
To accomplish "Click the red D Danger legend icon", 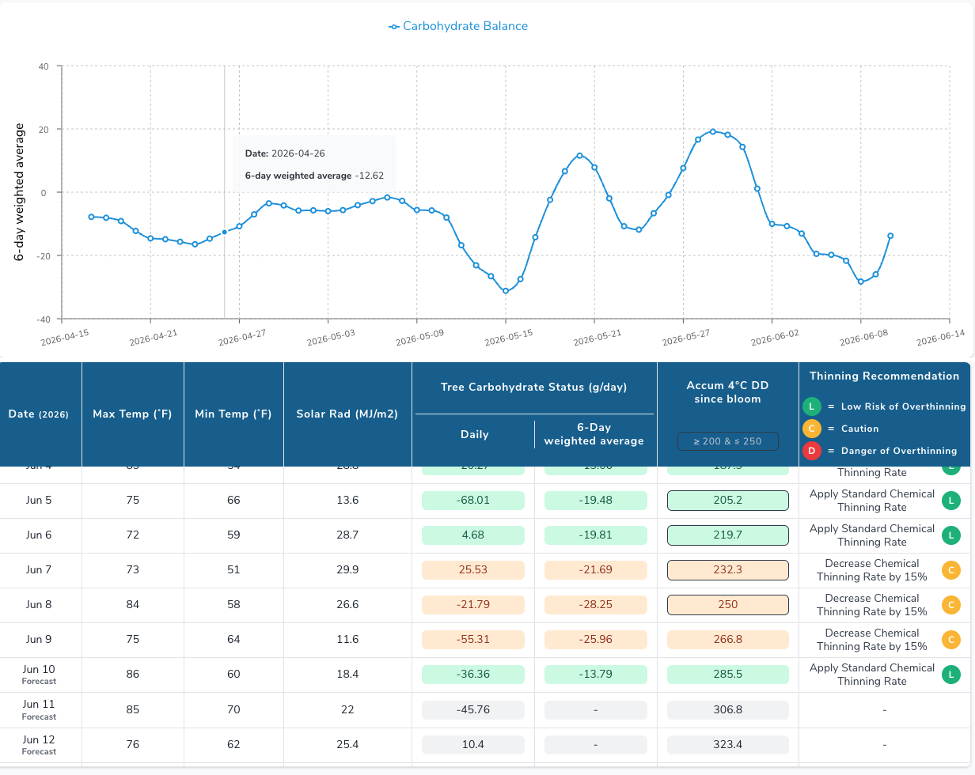I will (x=811, y=451).
